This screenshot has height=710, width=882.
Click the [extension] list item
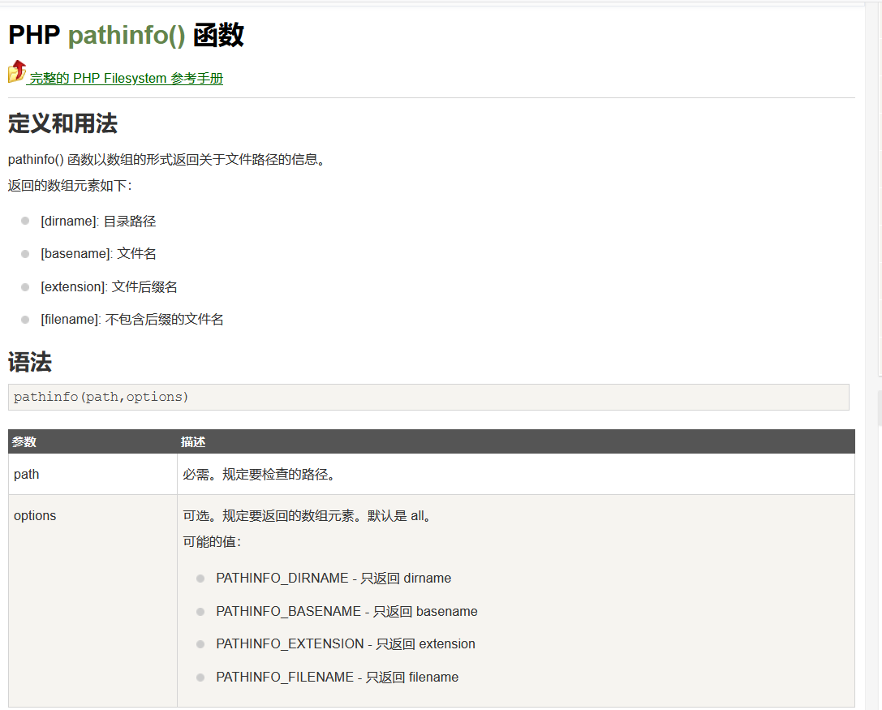pyautogui.click(x=109, y=286)
